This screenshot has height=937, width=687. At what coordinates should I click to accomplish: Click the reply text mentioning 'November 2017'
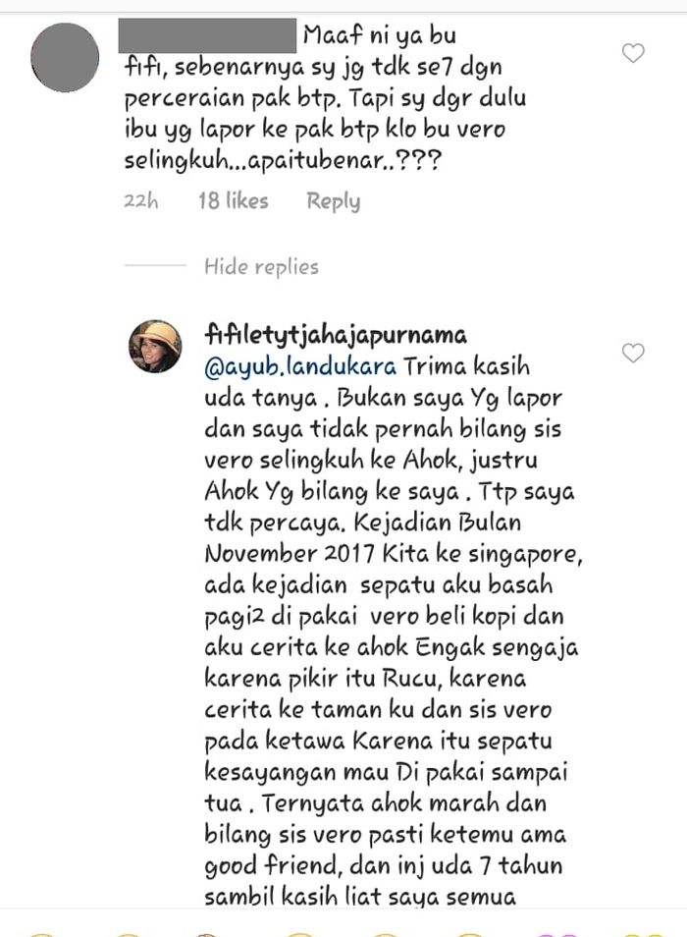(393, 631)
